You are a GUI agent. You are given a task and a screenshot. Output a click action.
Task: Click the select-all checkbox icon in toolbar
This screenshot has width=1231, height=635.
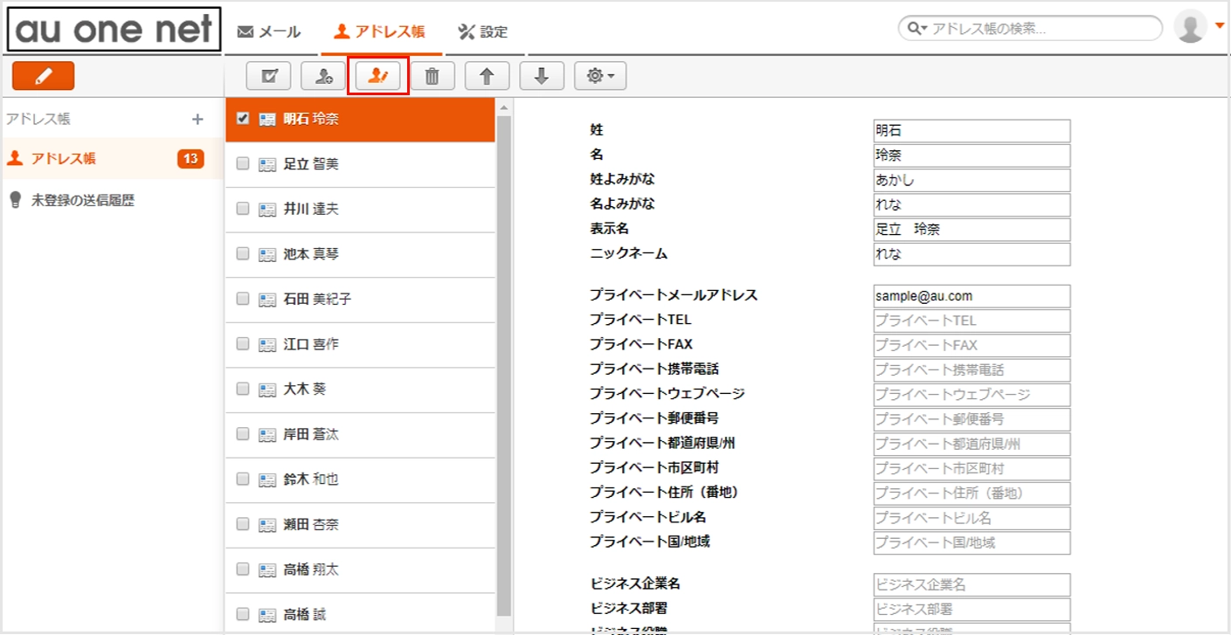coord(268,75)
